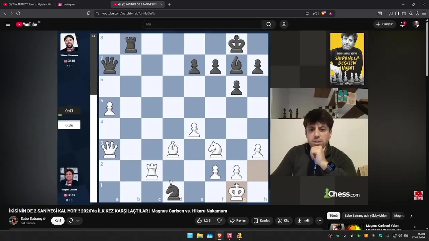
Task: Open Brave tab search icon
Action: click(x=380, y=13)
